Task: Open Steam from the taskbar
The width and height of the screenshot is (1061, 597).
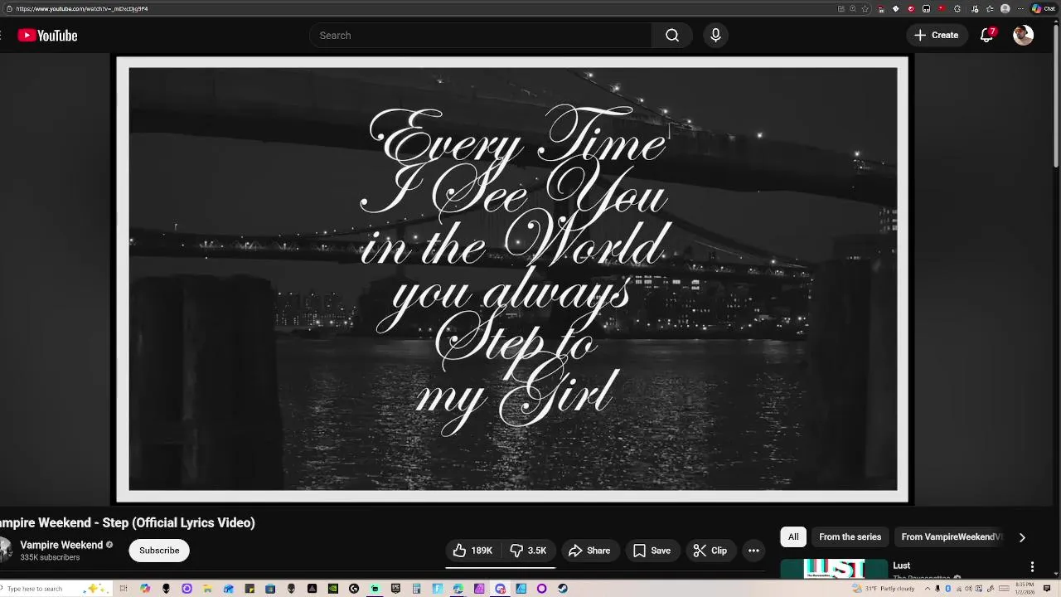Action: pyautogui.click(x=563, y=589)
